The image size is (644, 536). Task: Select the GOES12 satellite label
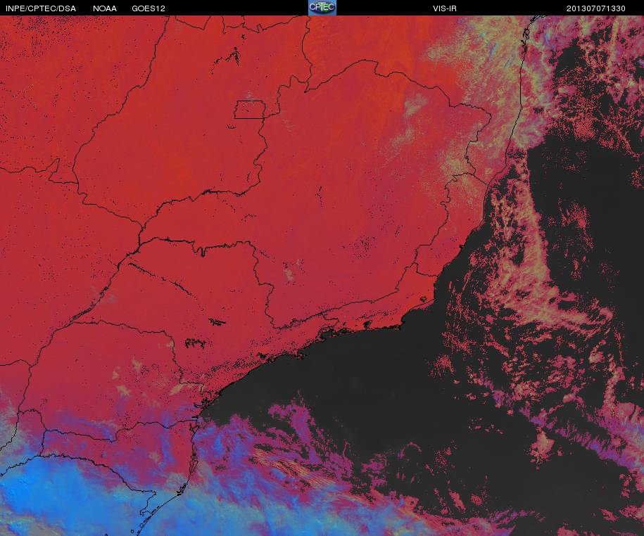click(x=149, y=8)
